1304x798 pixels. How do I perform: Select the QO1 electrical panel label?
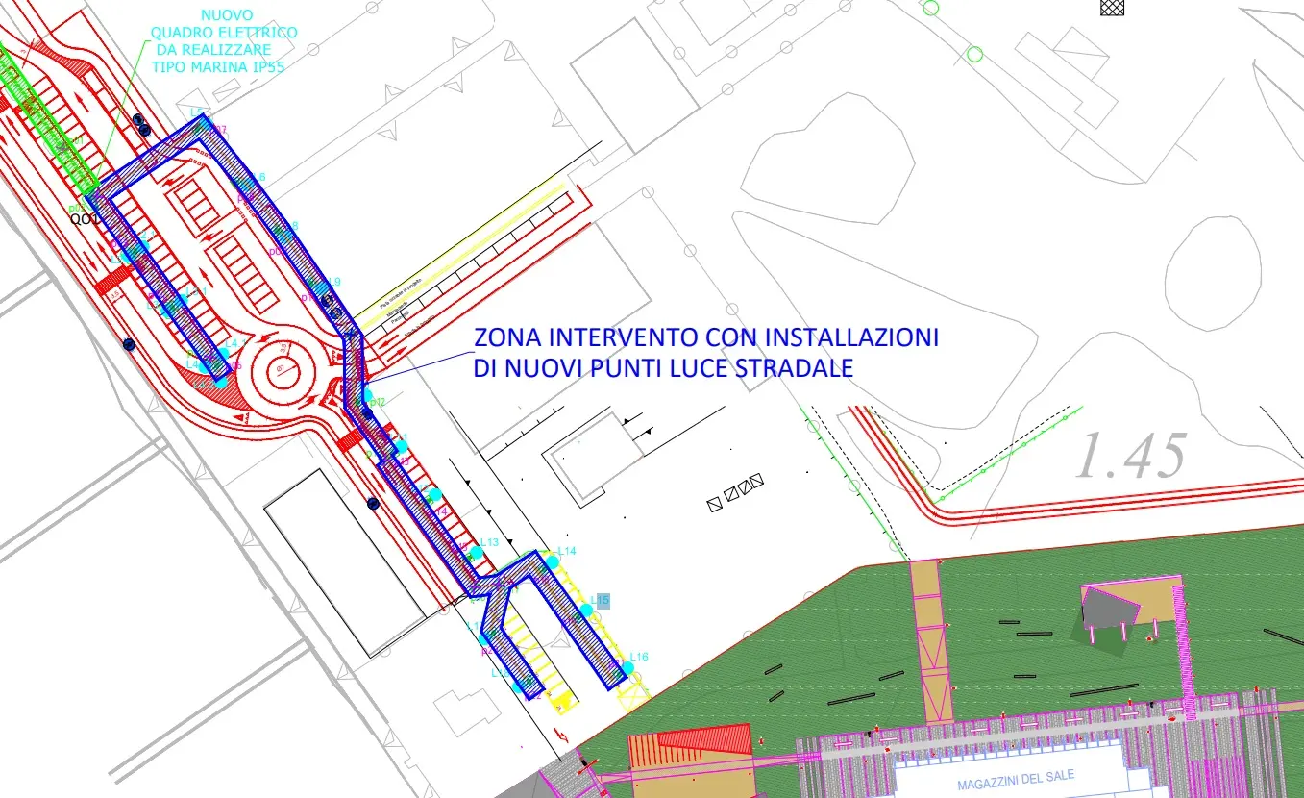point(86,219)
